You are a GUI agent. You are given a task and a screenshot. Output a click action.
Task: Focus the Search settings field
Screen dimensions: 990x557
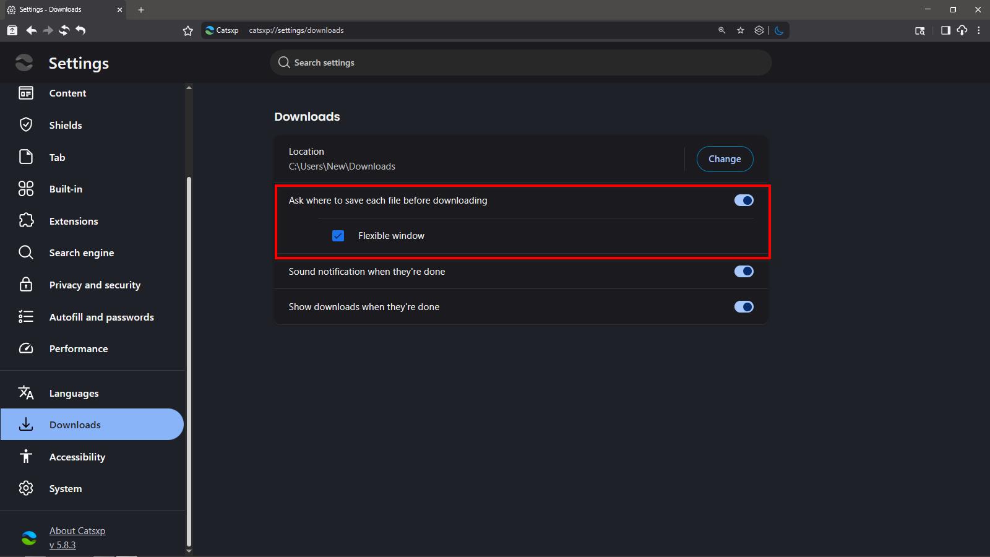click(520, 63)
